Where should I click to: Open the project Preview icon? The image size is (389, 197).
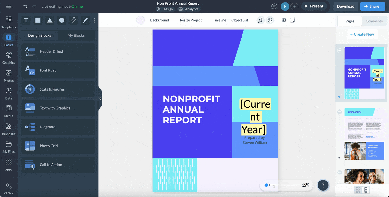[292, 20]
